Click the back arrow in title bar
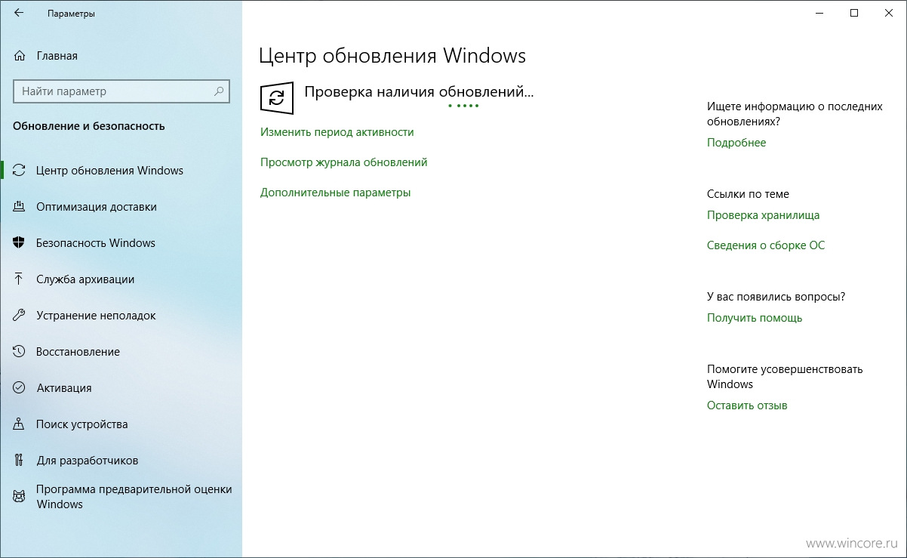The height and width of the screenshot is (558, 907). tap(19, 13)
